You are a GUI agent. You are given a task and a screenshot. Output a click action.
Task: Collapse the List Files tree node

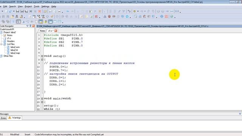click(x=2, y=44)
